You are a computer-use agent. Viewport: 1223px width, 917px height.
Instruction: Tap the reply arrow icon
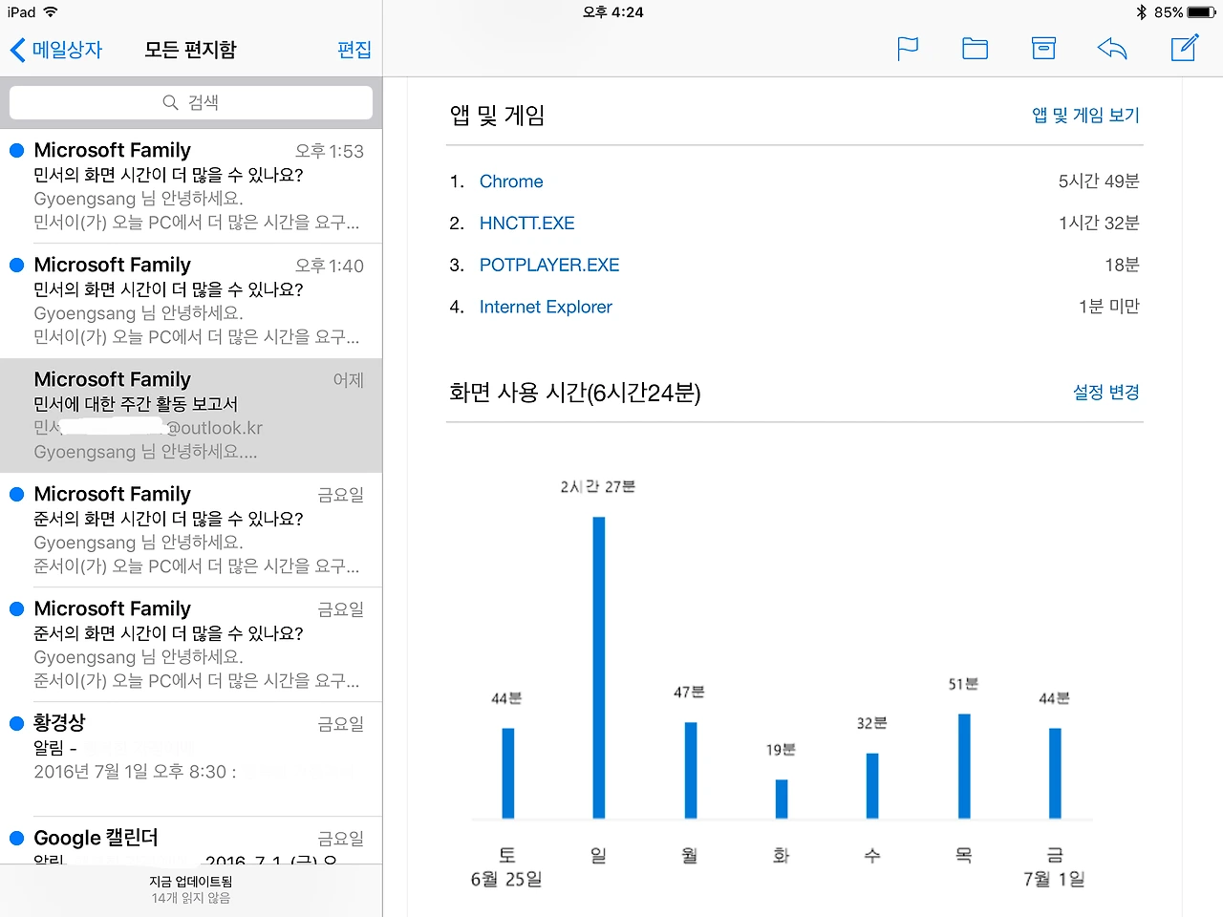click(x=1112, y=48)
